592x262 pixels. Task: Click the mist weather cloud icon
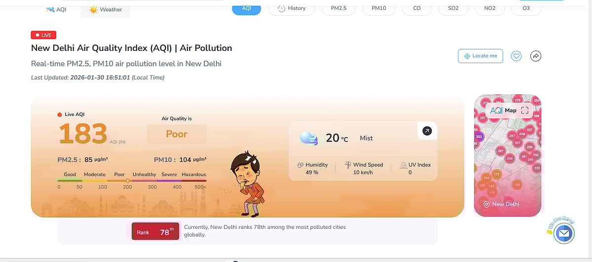[309, 138]
